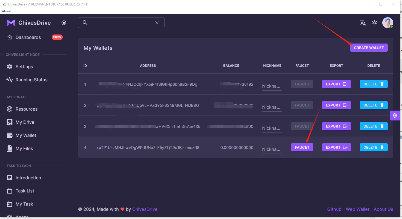Edit the Nickname field for wallet 4

272,149
